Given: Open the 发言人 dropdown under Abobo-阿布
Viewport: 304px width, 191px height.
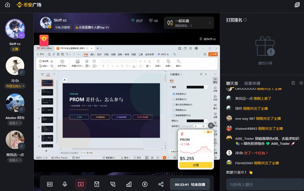Looking at the screenshot, I should pyautogui.click(x=15, y=123).
